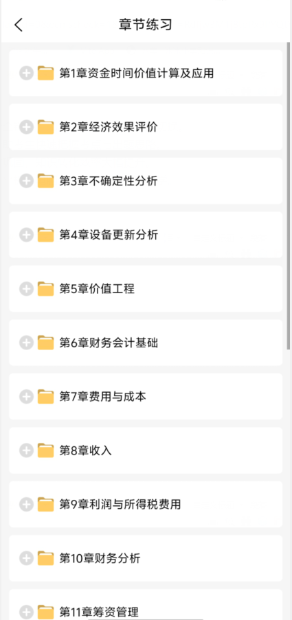
Task: Click the 章节练习 page title
Action: [x=146, y=25]
